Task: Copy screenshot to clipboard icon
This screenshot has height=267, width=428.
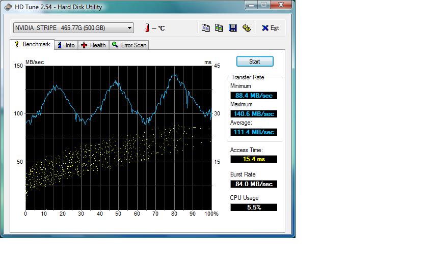Action: (219, 28)
